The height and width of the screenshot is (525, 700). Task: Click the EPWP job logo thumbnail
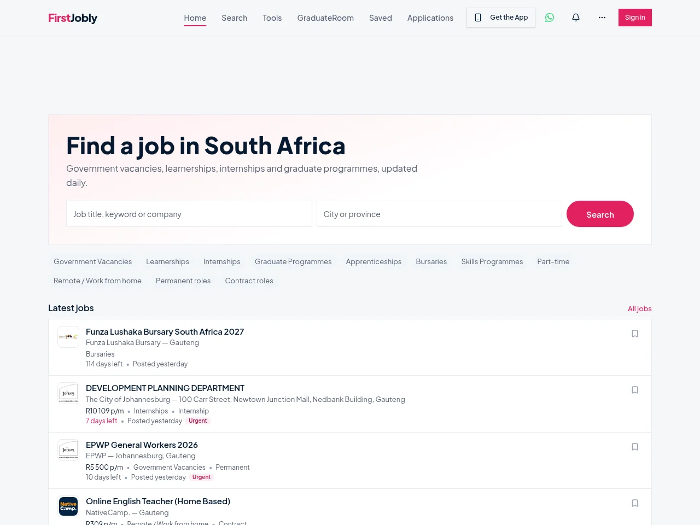[68, 450]
